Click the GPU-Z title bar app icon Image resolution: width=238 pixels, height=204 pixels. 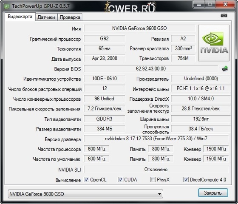6,6
